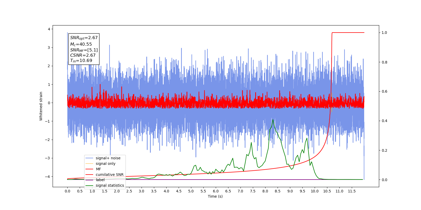Click the blue line swatch for signal+ noise
Image resolution: width=421 pixels, height=210 pixels.
pyautogui.click(x=89, y=158)
